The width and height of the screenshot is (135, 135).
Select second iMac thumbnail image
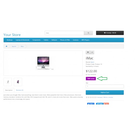pyautogui.click(x=18, y=82)
